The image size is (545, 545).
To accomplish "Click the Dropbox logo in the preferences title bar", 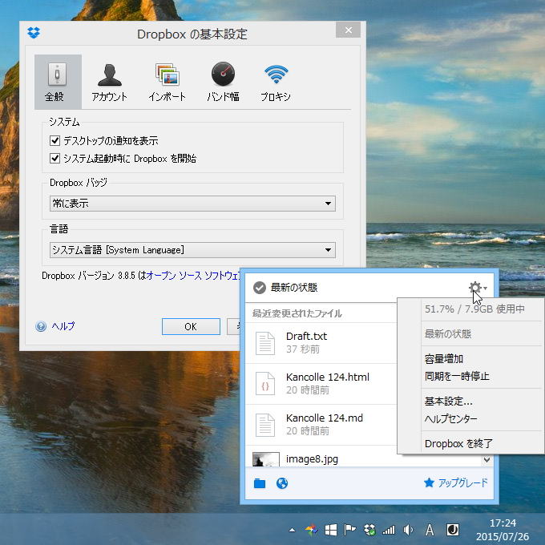I will (x=34, y=33).
